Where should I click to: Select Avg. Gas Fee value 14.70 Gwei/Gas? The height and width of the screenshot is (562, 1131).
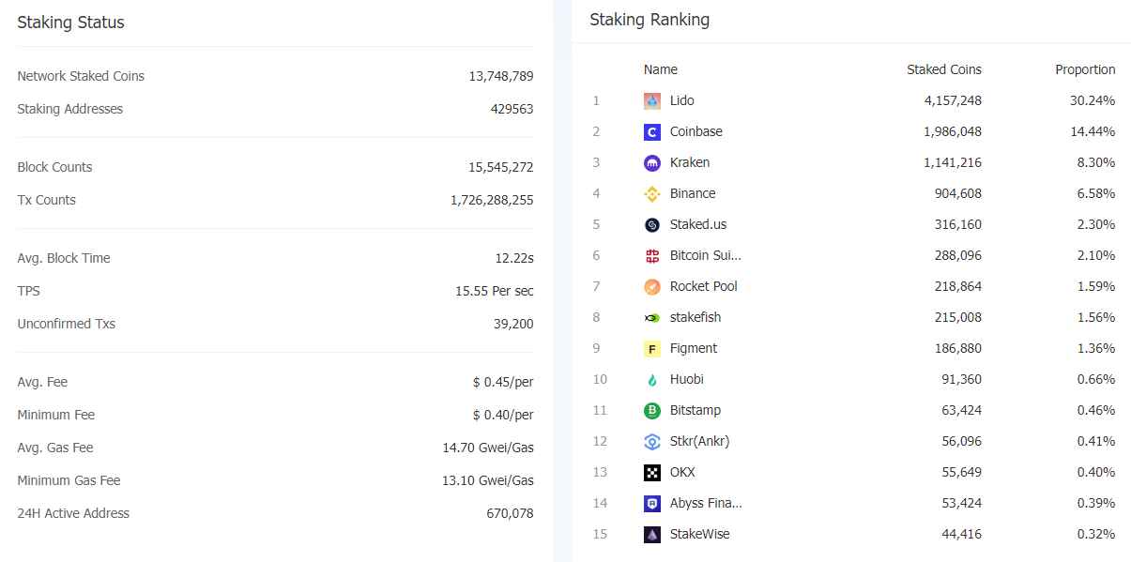488,448
